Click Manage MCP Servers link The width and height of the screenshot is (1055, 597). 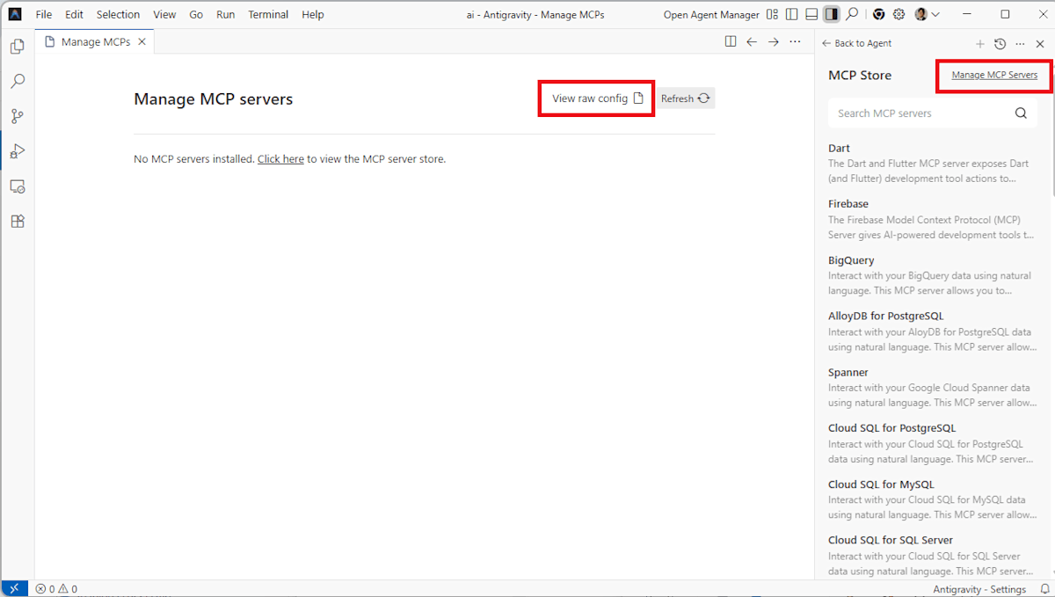[x=994, y=75]
